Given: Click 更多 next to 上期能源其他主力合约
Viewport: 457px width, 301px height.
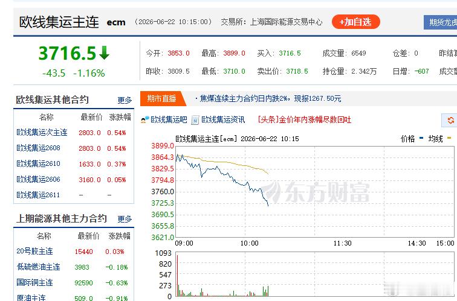Looking at the screenshot, I should tap(125, 219).
